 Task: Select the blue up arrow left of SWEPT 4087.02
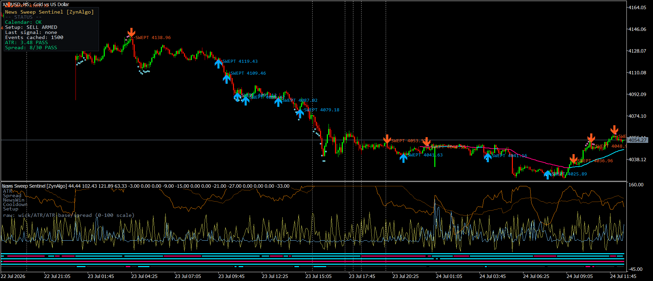[278, 102]
